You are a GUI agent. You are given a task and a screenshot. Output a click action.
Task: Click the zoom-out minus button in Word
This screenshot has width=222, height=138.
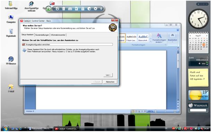156,111
